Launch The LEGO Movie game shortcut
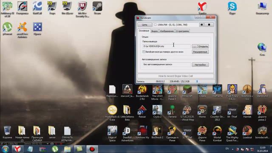The height and width of the screenshot is (153, 272). pyautogui.click(x=157, y=92)
